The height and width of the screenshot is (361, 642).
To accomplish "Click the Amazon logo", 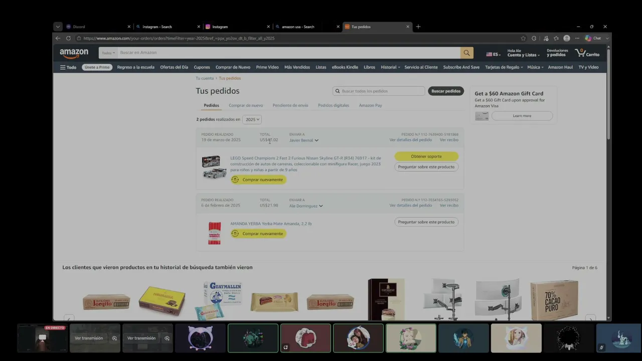I will coord(74,53).
